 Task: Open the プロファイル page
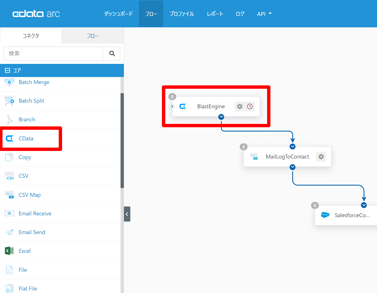[x=182, y=14]
